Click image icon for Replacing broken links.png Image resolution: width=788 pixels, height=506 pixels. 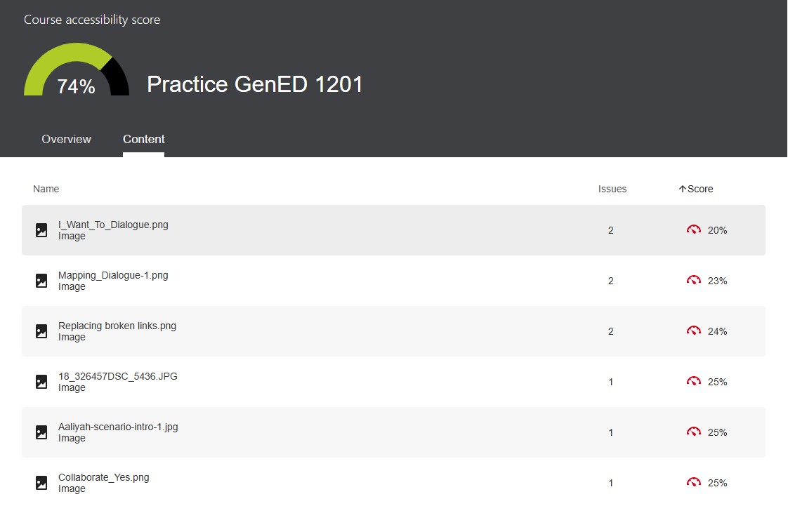pos(41,331)
